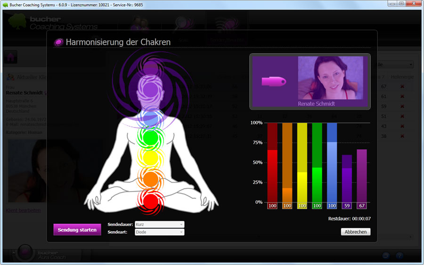Click the blue chakra bar in chart

[x=332, y=162]
